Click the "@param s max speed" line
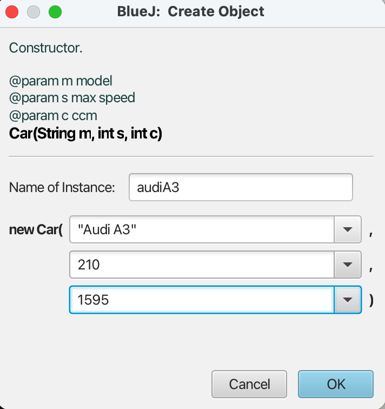 72,98
